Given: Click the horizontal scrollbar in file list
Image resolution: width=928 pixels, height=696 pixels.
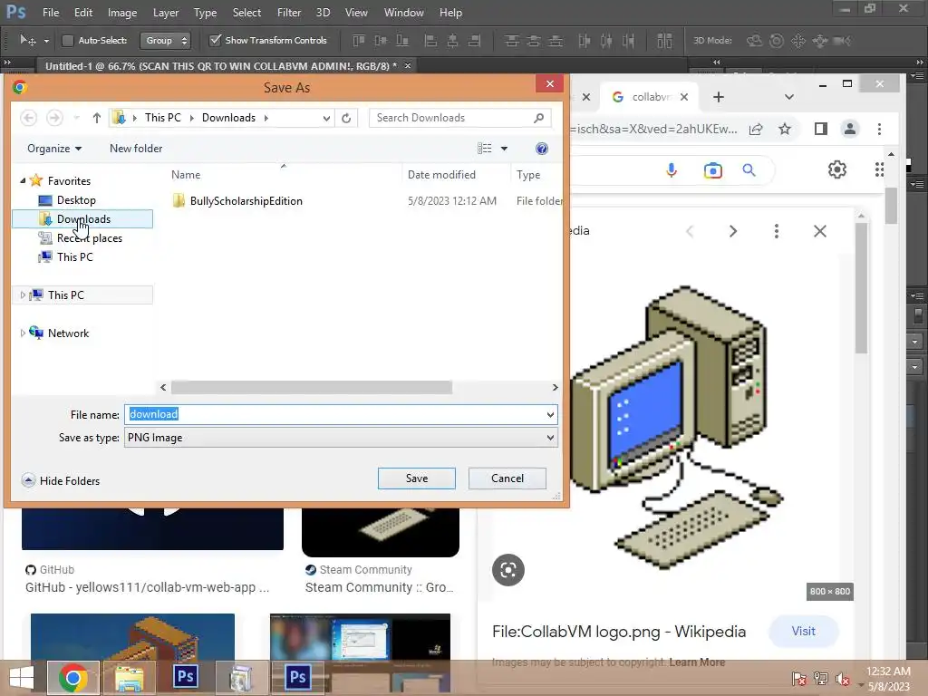Looking at the screenshot, I should coord(312,387).
